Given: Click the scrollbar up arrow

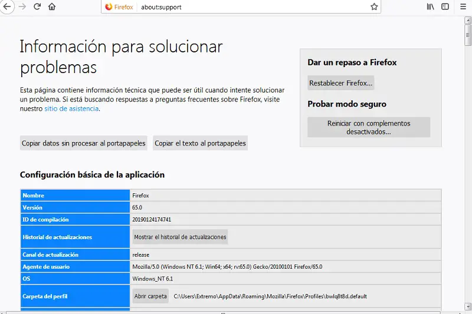Looking at the screenshot, I should (468, 21).
